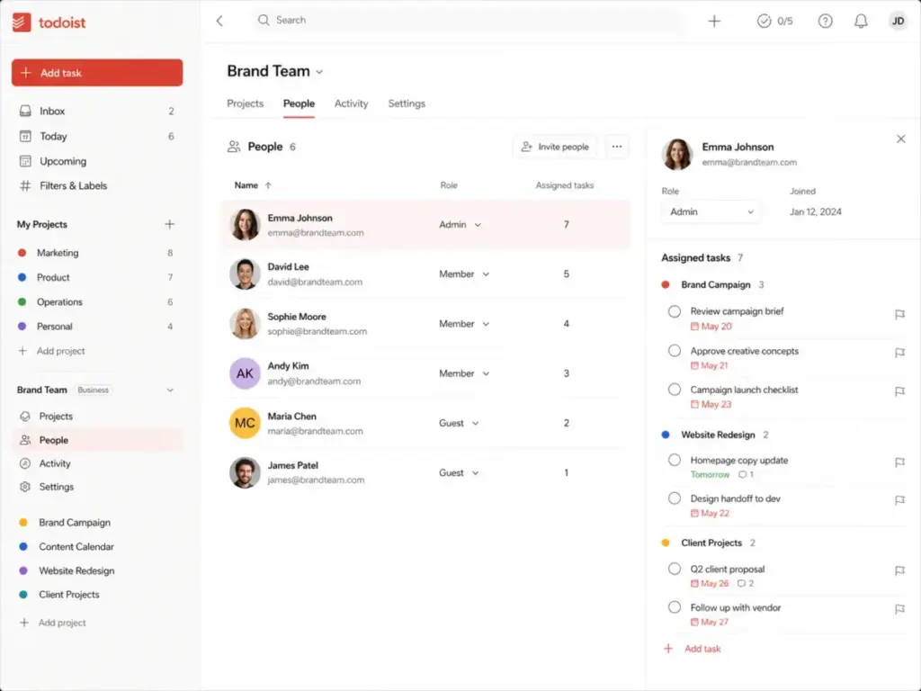Open Brand Team Projects in sidebar

[x=97, y=416]
